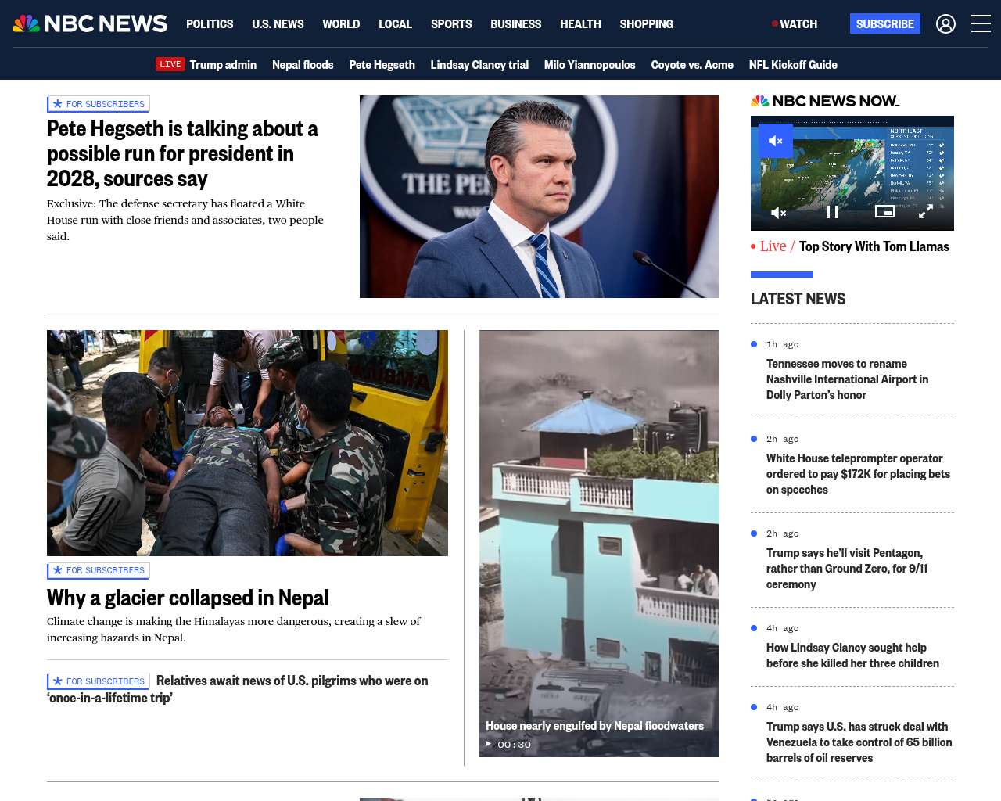This screenshot has height=801, width=1001.
Task: Play the Nepal floodwaters video via play icon
Action: (x=489, y=744)
